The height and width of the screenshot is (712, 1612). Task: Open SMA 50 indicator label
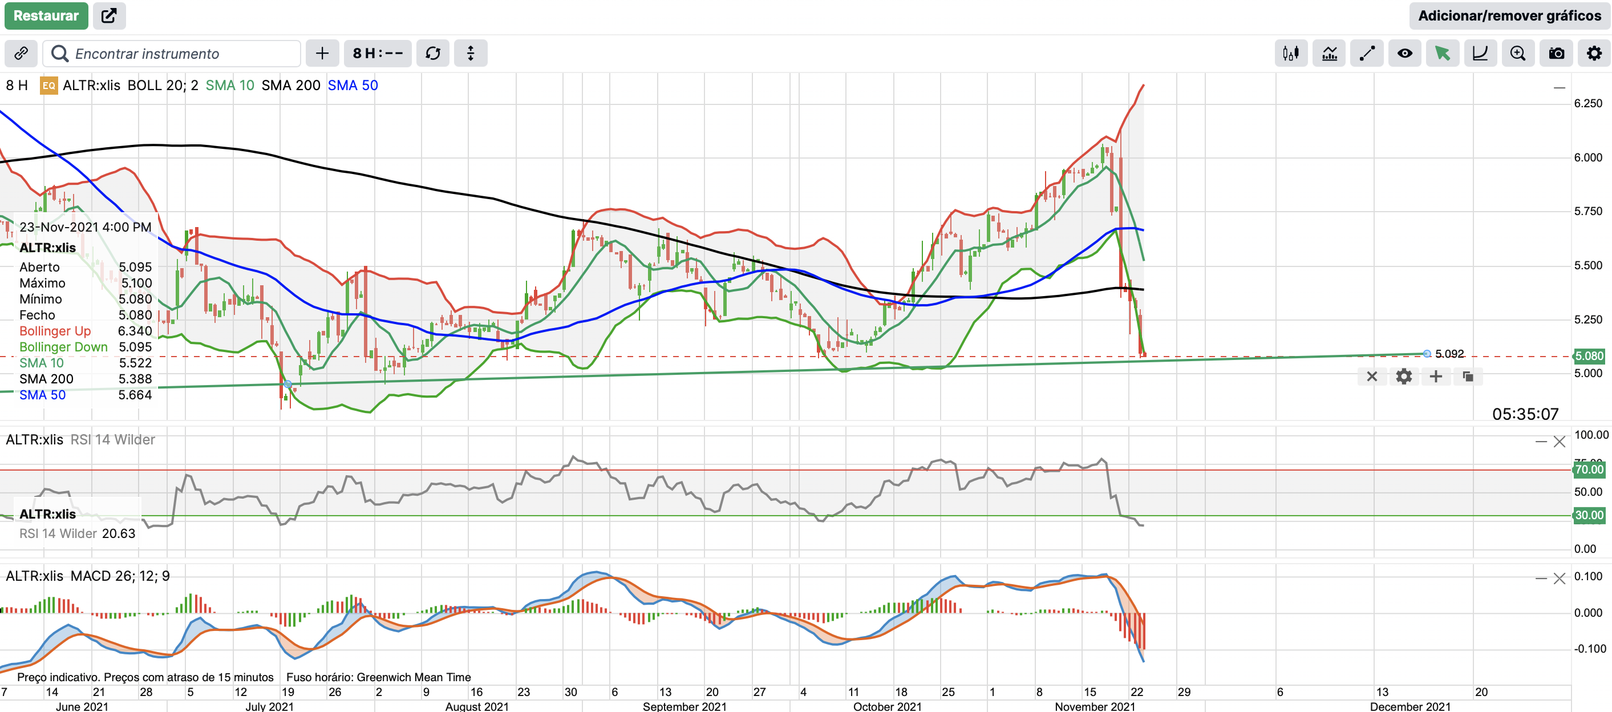[353, 85]
